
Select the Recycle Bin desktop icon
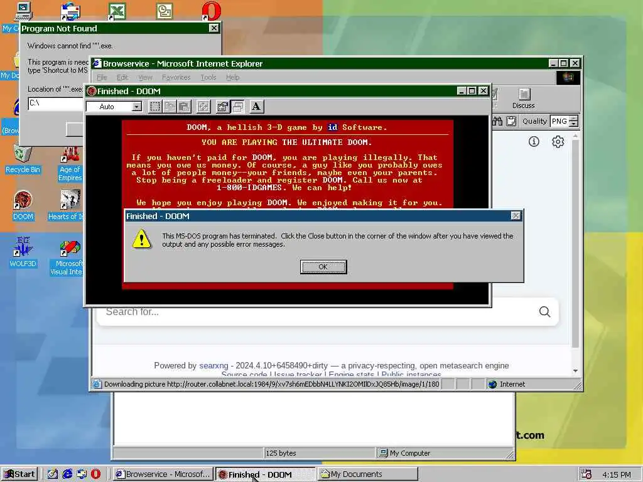(x=23, y=160)
